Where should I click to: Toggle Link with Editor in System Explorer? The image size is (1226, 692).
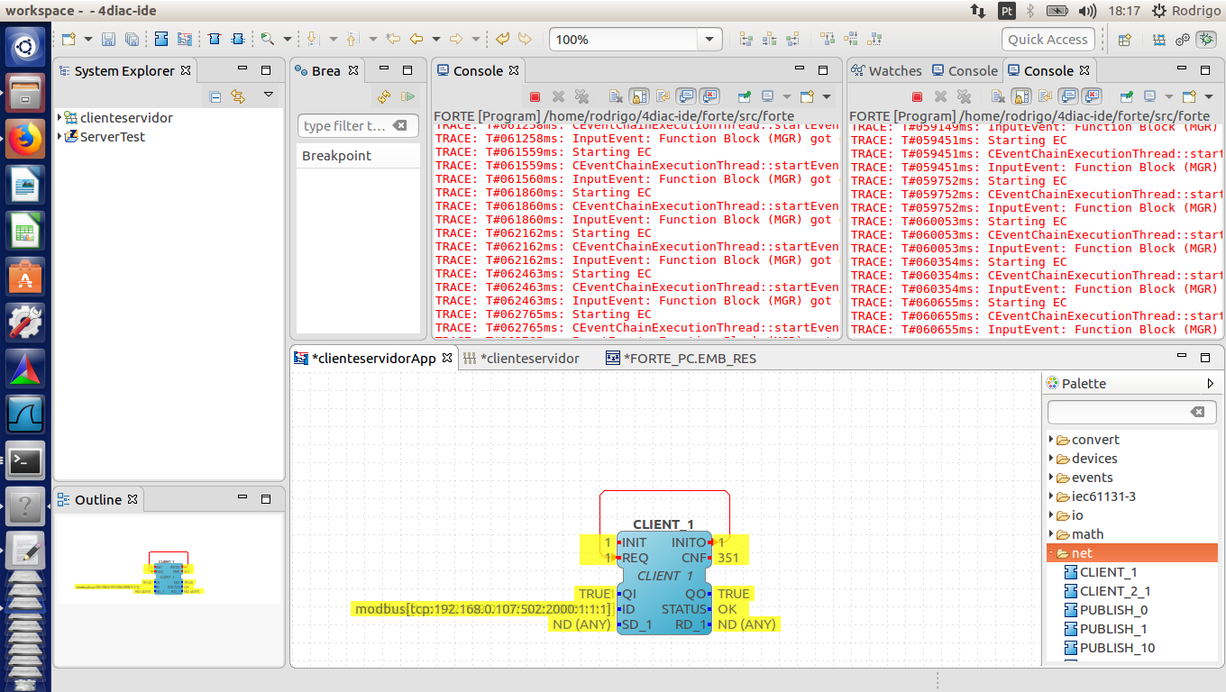coord(238,96)
